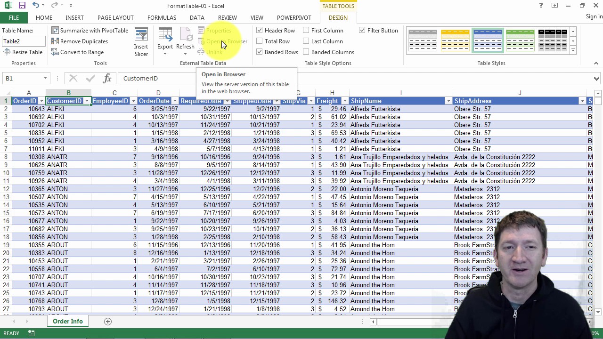Switch to the PAGE LAYOUT tab
Image resolution: width=603 pixels, height=339 pixels.
115,17
